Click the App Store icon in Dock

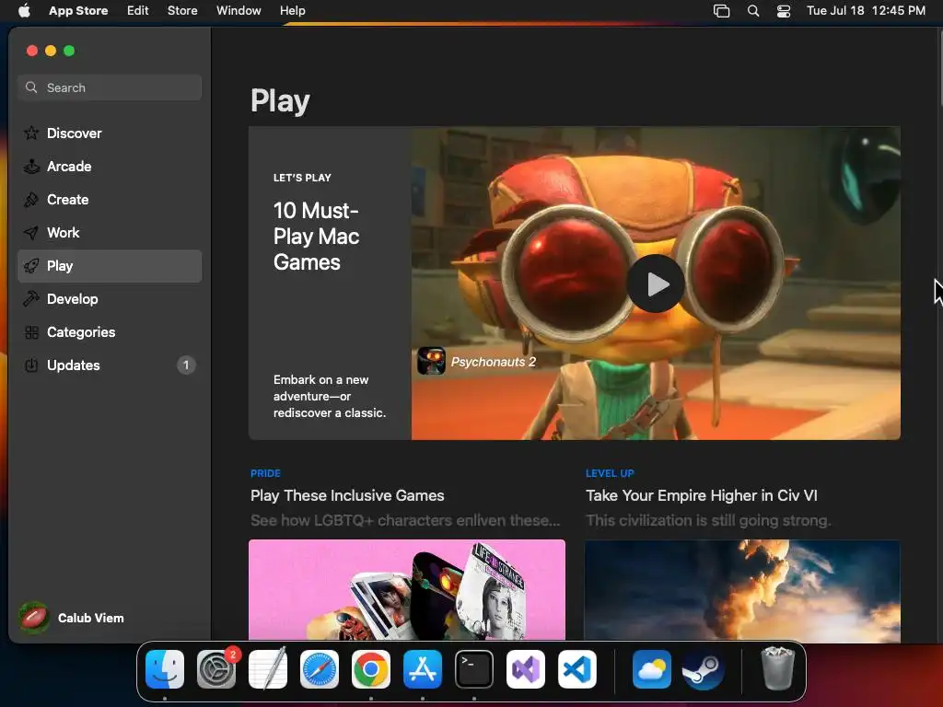pyautogui.click(x=423, y=669)
